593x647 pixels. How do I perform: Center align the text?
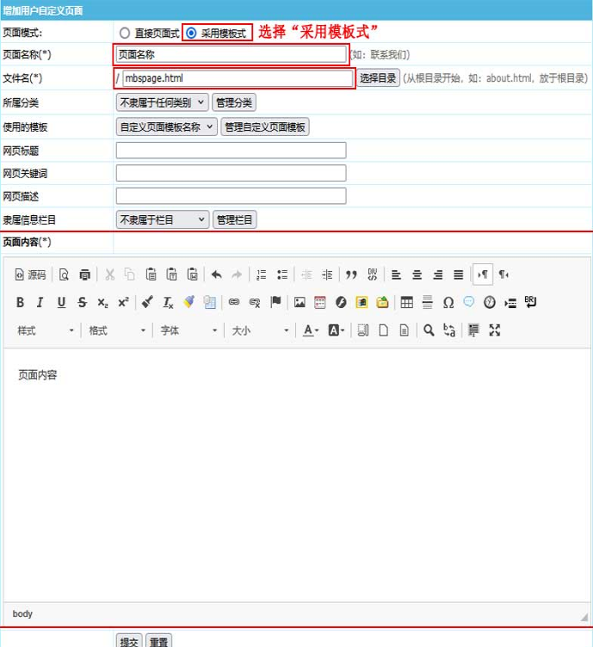(x=417, y=274)
